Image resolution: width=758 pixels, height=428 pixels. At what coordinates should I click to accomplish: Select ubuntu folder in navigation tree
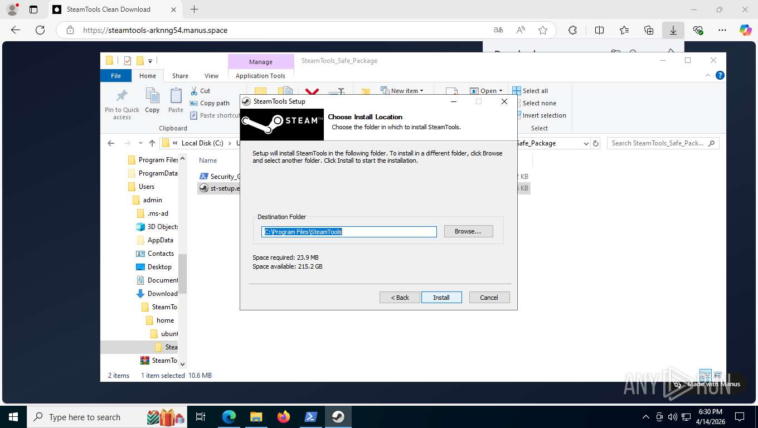pyautogui.click(x=164, y=334)
